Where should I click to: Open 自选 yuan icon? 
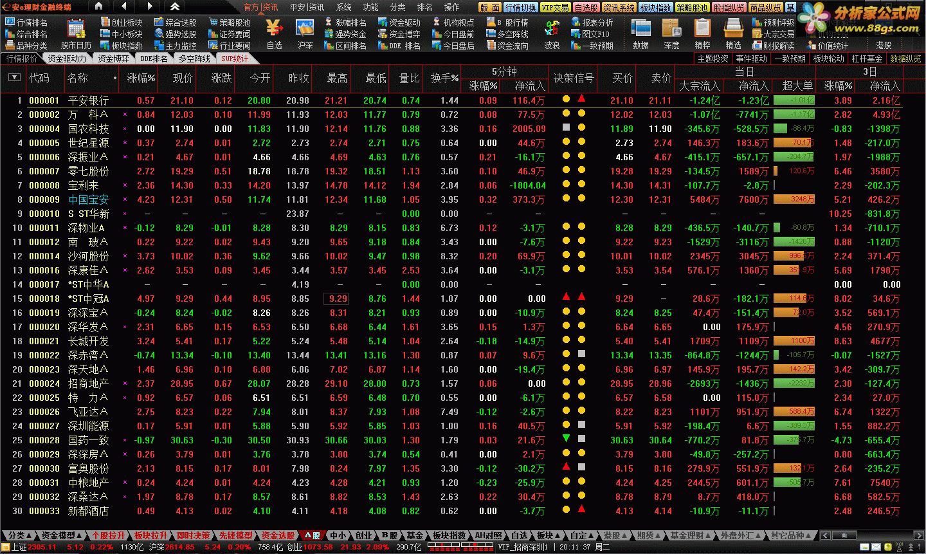[x=275, y=35]
